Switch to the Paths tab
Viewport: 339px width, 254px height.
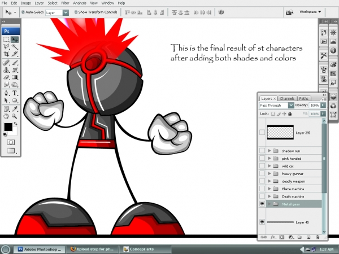(x=303, y=98)
